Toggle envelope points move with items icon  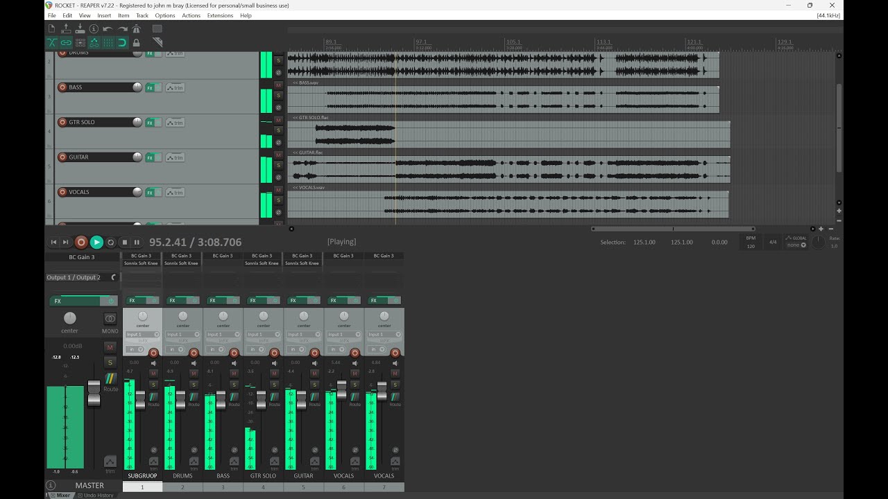point(94,42)
